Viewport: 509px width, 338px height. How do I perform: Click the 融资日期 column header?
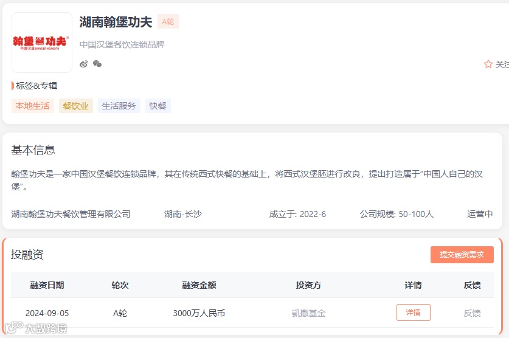(x=47, y=285)
